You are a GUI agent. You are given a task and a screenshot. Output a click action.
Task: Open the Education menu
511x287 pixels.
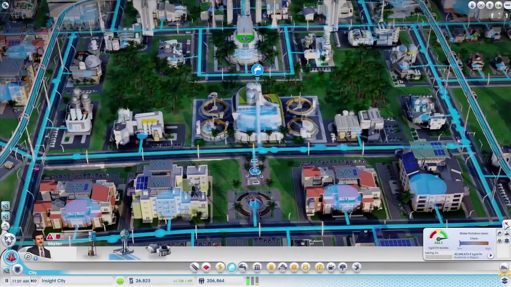[319, 267]
